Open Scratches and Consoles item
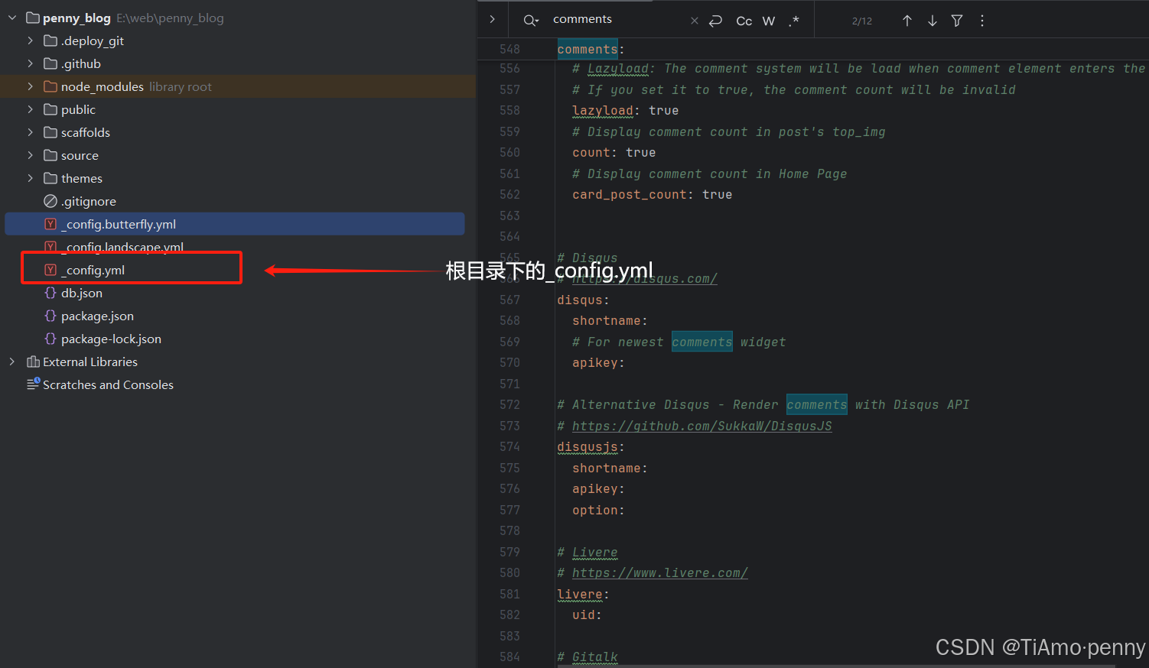This screenshot has width=1149, height=668. pyautogui.click(x=108, y=384)
